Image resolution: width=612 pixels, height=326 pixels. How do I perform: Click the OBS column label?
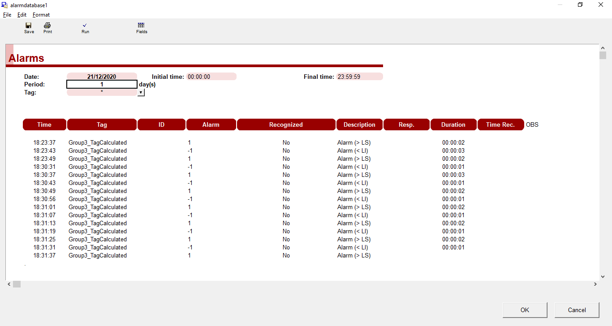[x=532, y=124]
